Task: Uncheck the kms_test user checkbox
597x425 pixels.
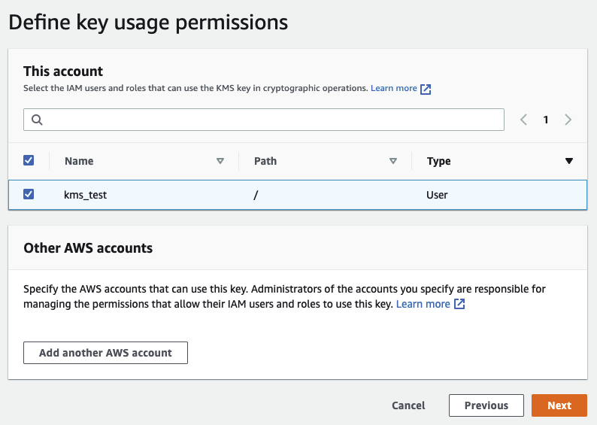Action: 29,194
